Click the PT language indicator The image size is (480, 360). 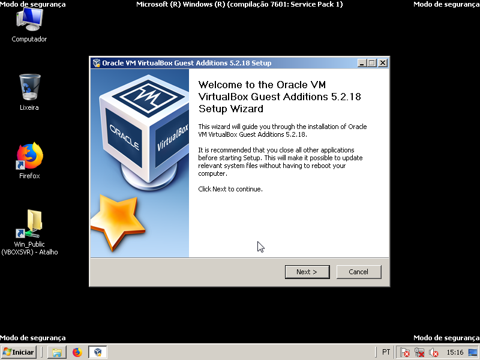click(386, 352)
